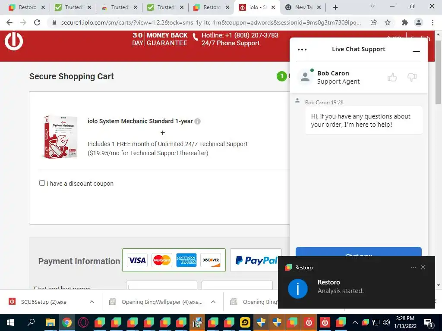The image size is (442, 331).
Task: Dismiss the Restoro notification
Action: click(x=423, y=267)
